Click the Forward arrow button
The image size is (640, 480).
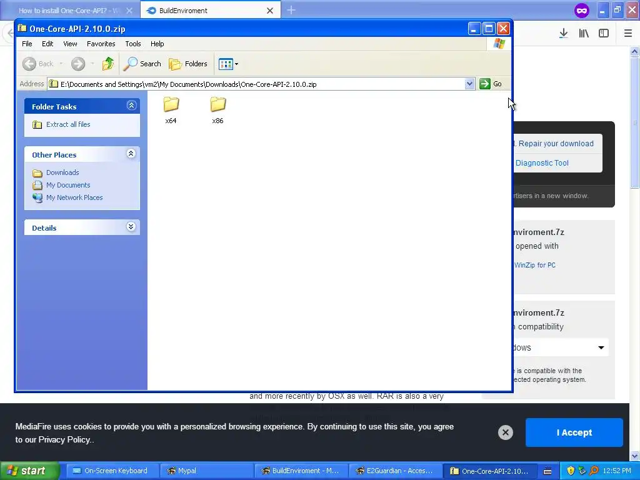click(78, 64)
